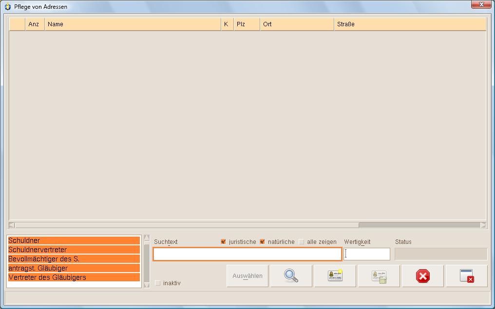Focus the Suchtext input field

pos(247,254)
